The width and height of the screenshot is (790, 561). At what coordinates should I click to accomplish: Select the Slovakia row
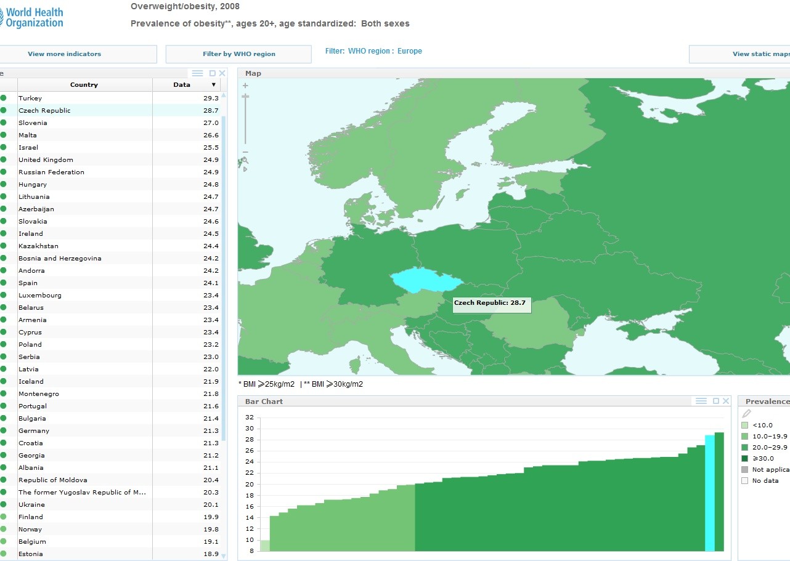(110, 221)
